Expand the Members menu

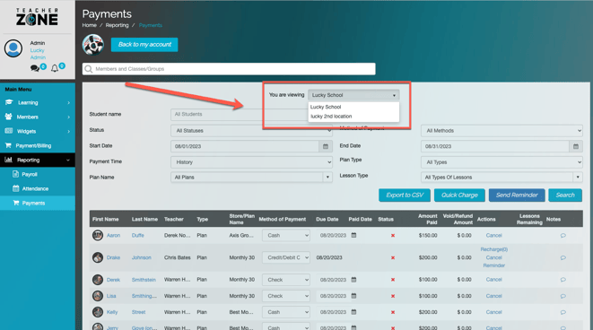pos(38,117)
